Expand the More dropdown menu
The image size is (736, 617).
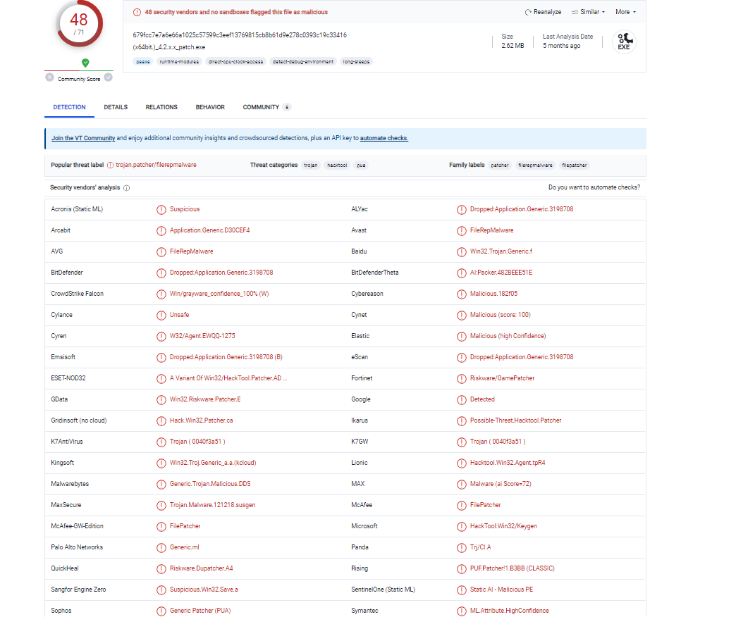click(626, 12)
